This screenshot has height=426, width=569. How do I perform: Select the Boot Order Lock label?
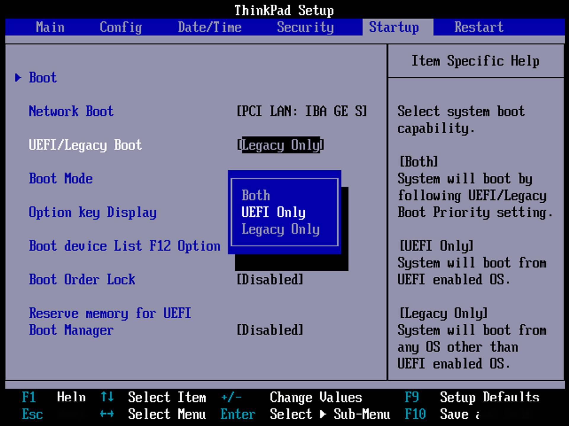tap(82, 280)
